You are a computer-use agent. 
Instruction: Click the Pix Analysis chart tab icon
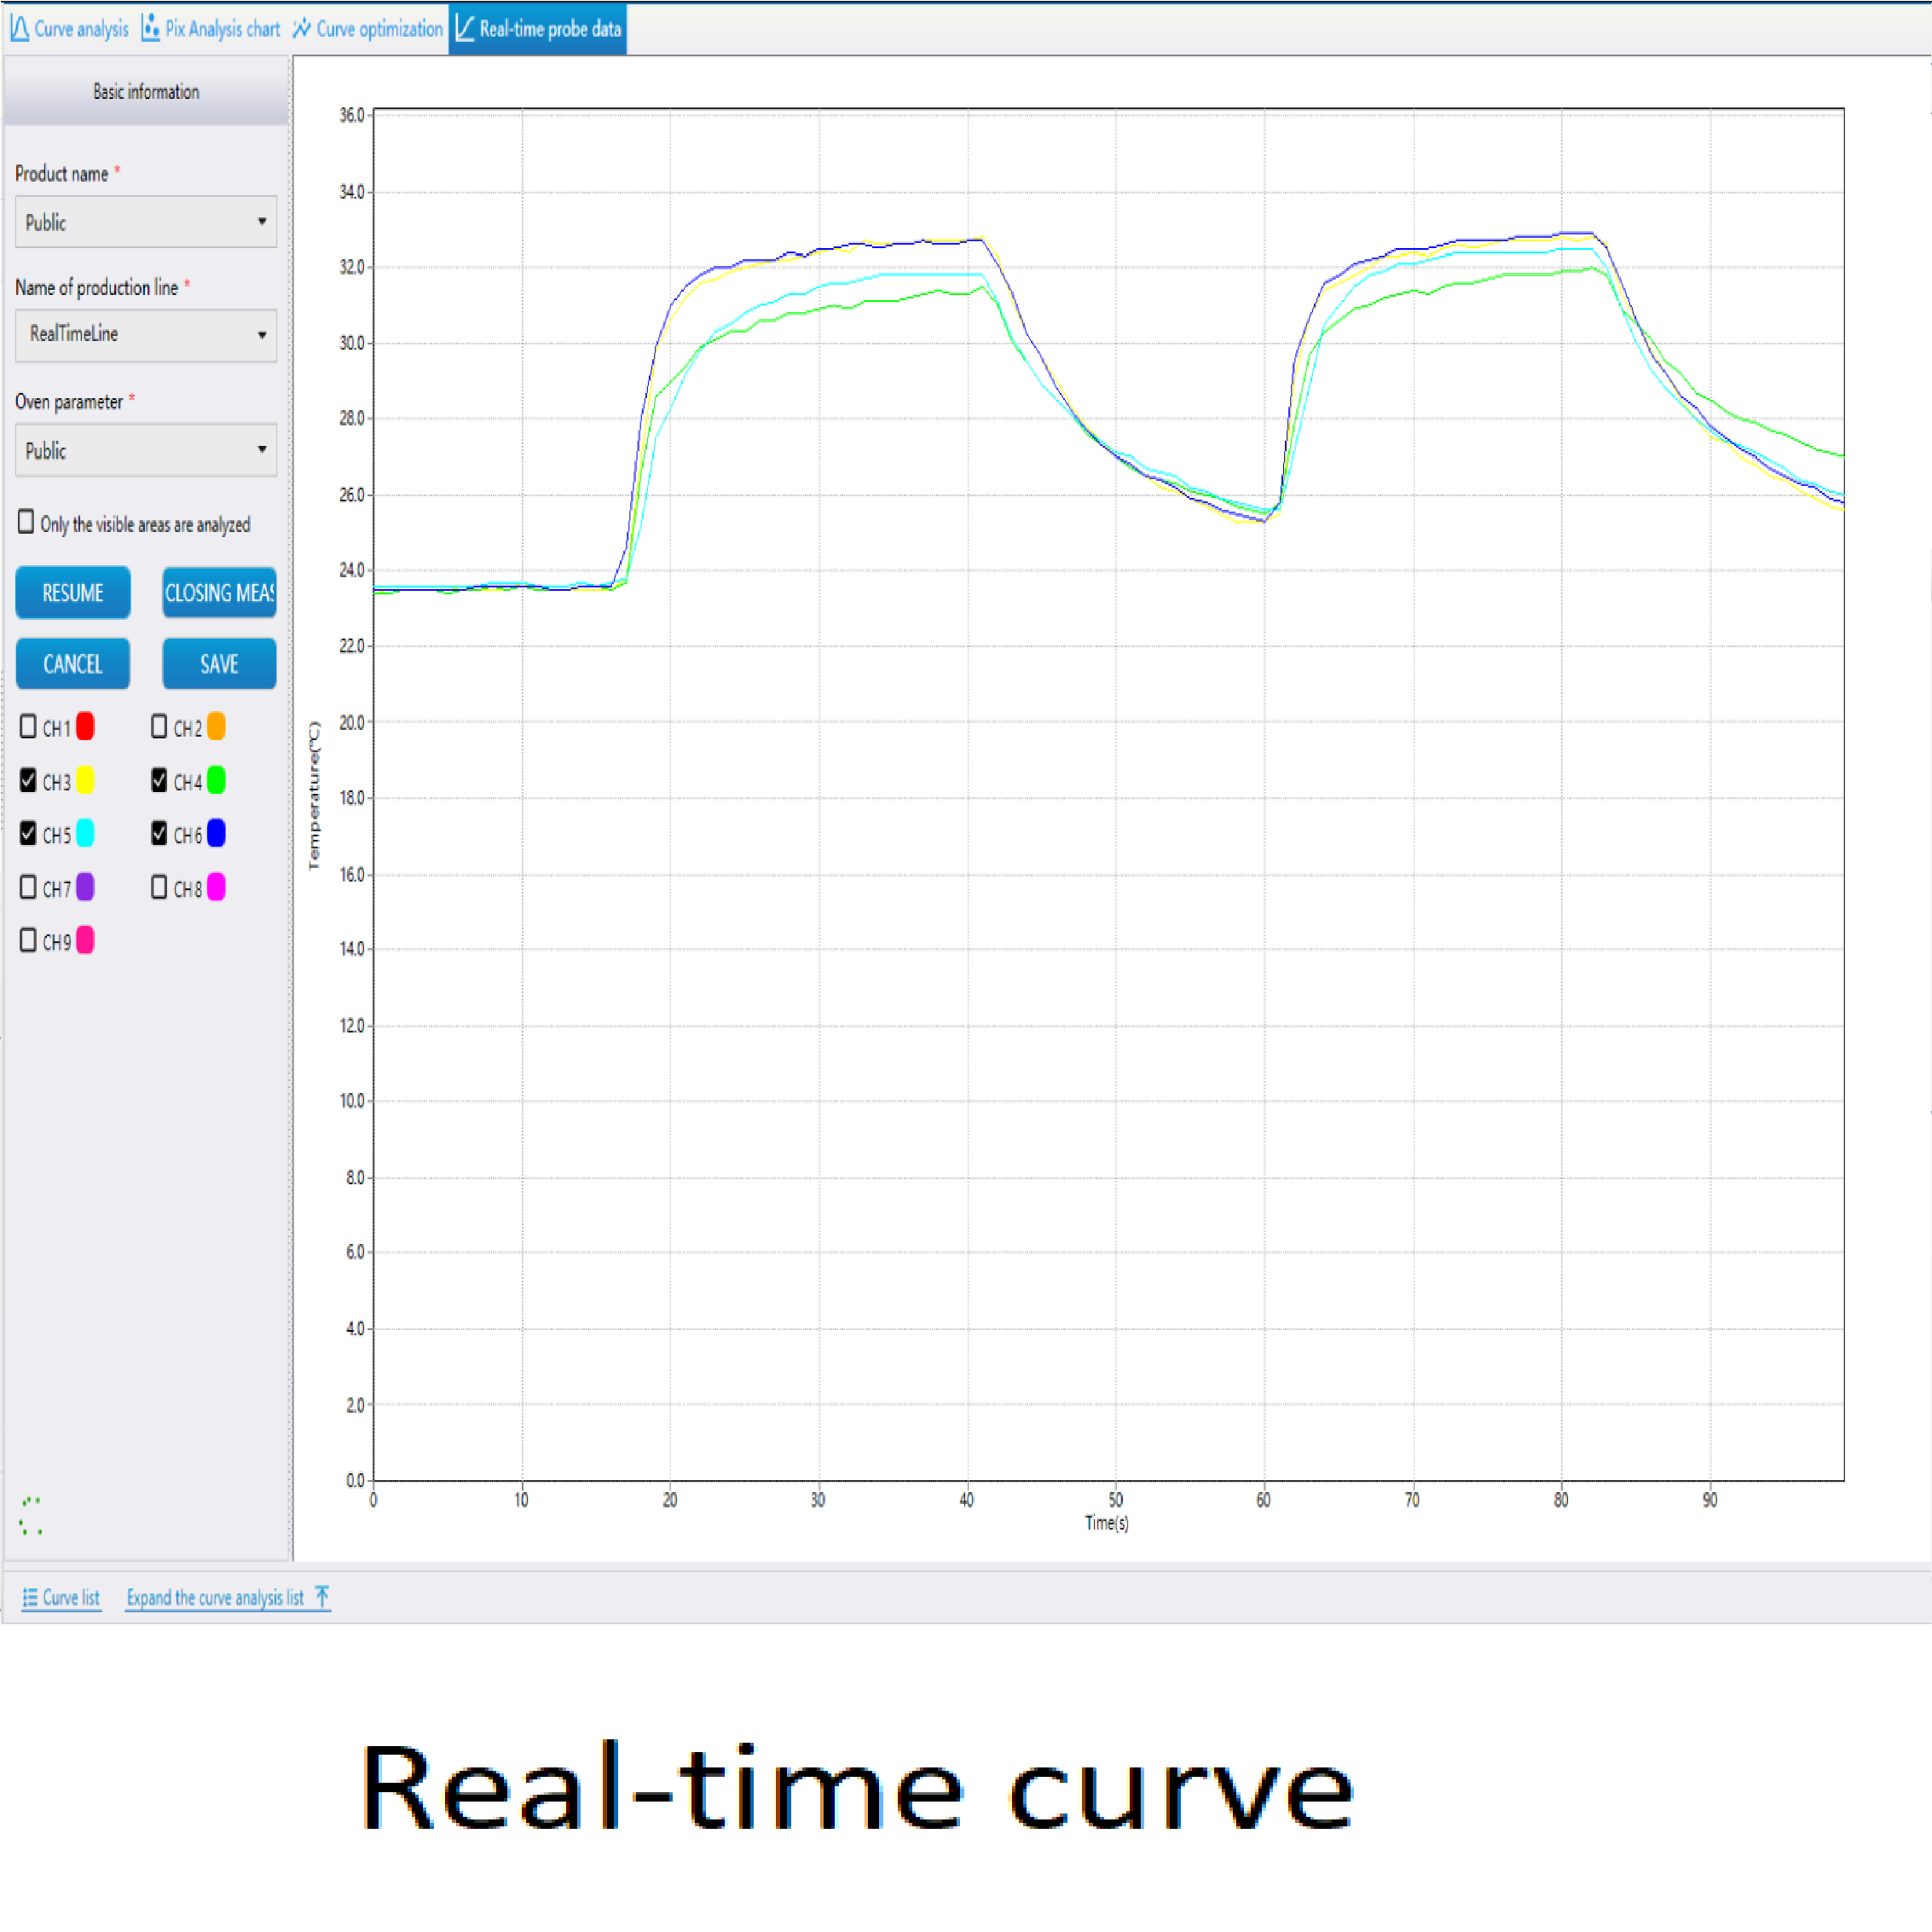151,28
